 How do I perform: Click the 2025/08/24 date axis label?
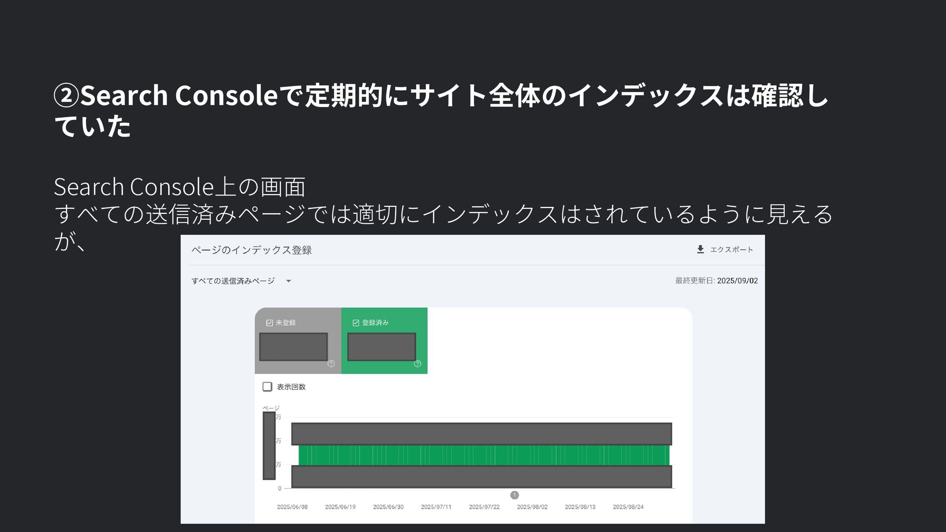[x=628, y=507]
